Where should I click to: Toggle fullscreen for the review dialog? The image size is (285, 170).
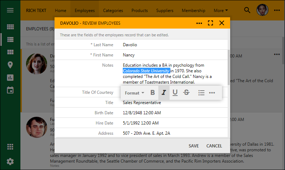[210, 23]
